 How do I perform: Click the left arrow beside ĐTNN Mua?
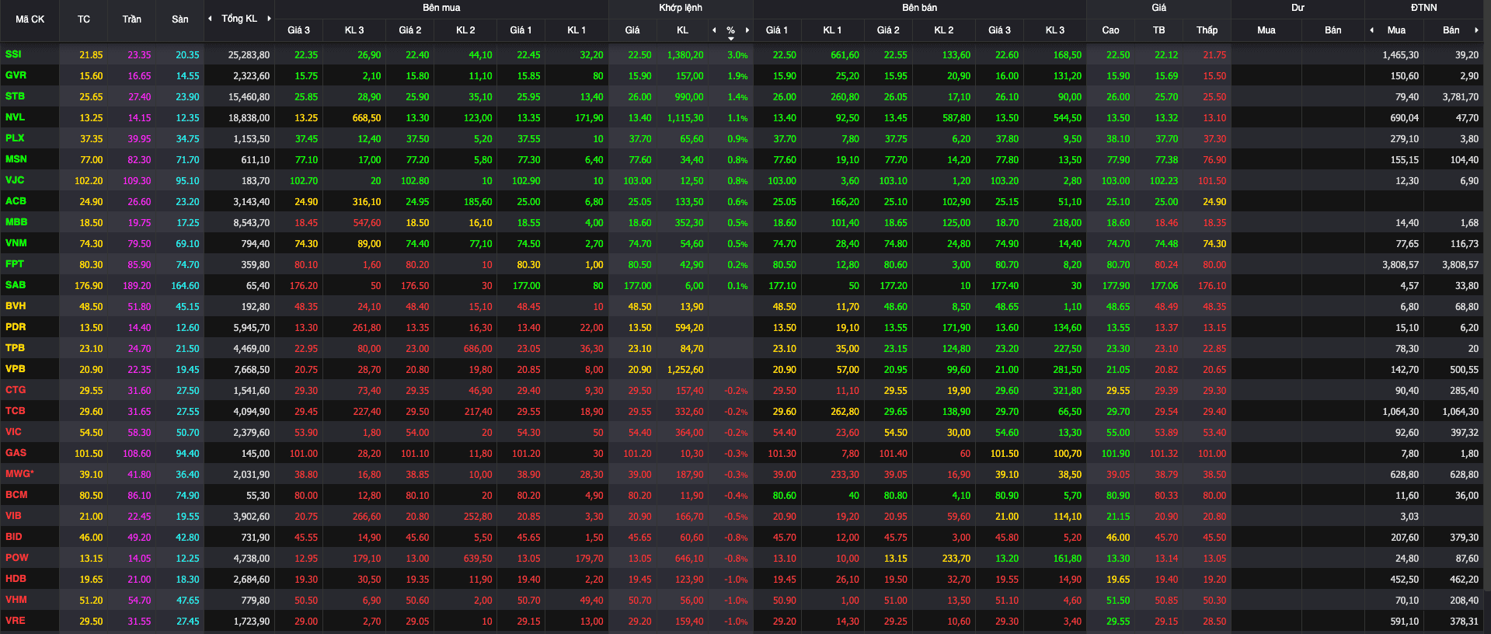pyautogui.click(x=1371, y=30)
